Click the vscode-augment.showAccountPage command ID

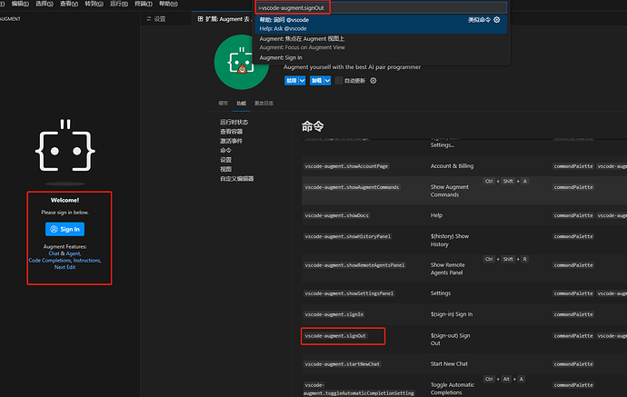pyautogui.click(x=346, y=166)
